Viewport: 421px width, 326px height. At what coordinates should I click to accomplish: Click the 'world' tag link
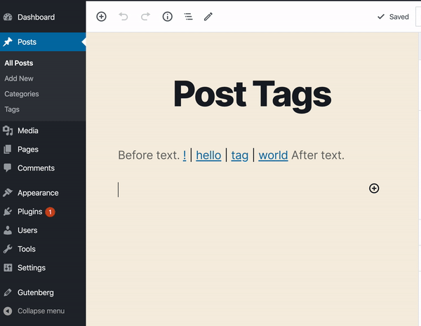pyautogui.click(x=273, y=156)
